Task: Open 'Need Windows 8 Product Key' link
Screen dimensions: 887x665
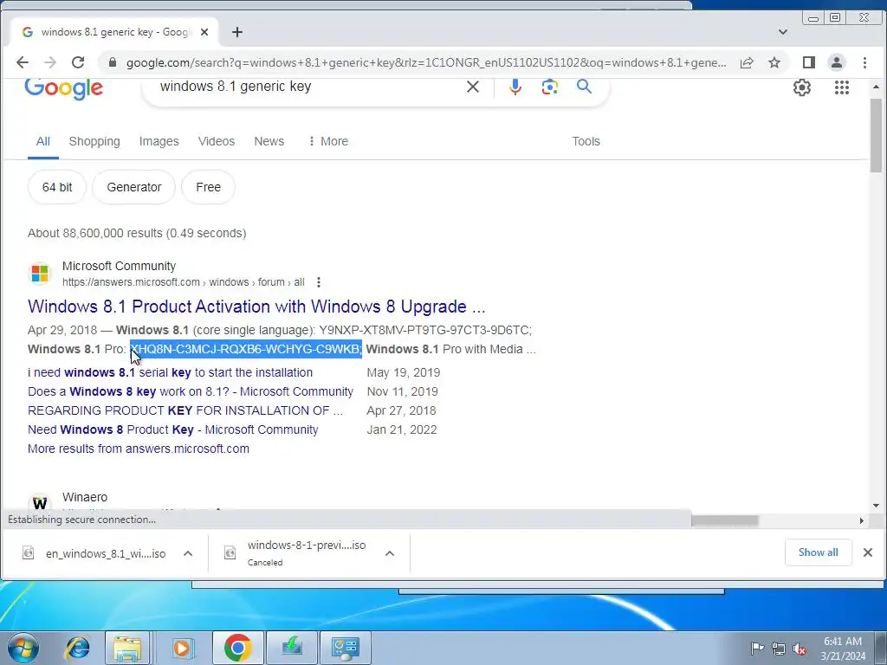Action: [x=173, y=429]
